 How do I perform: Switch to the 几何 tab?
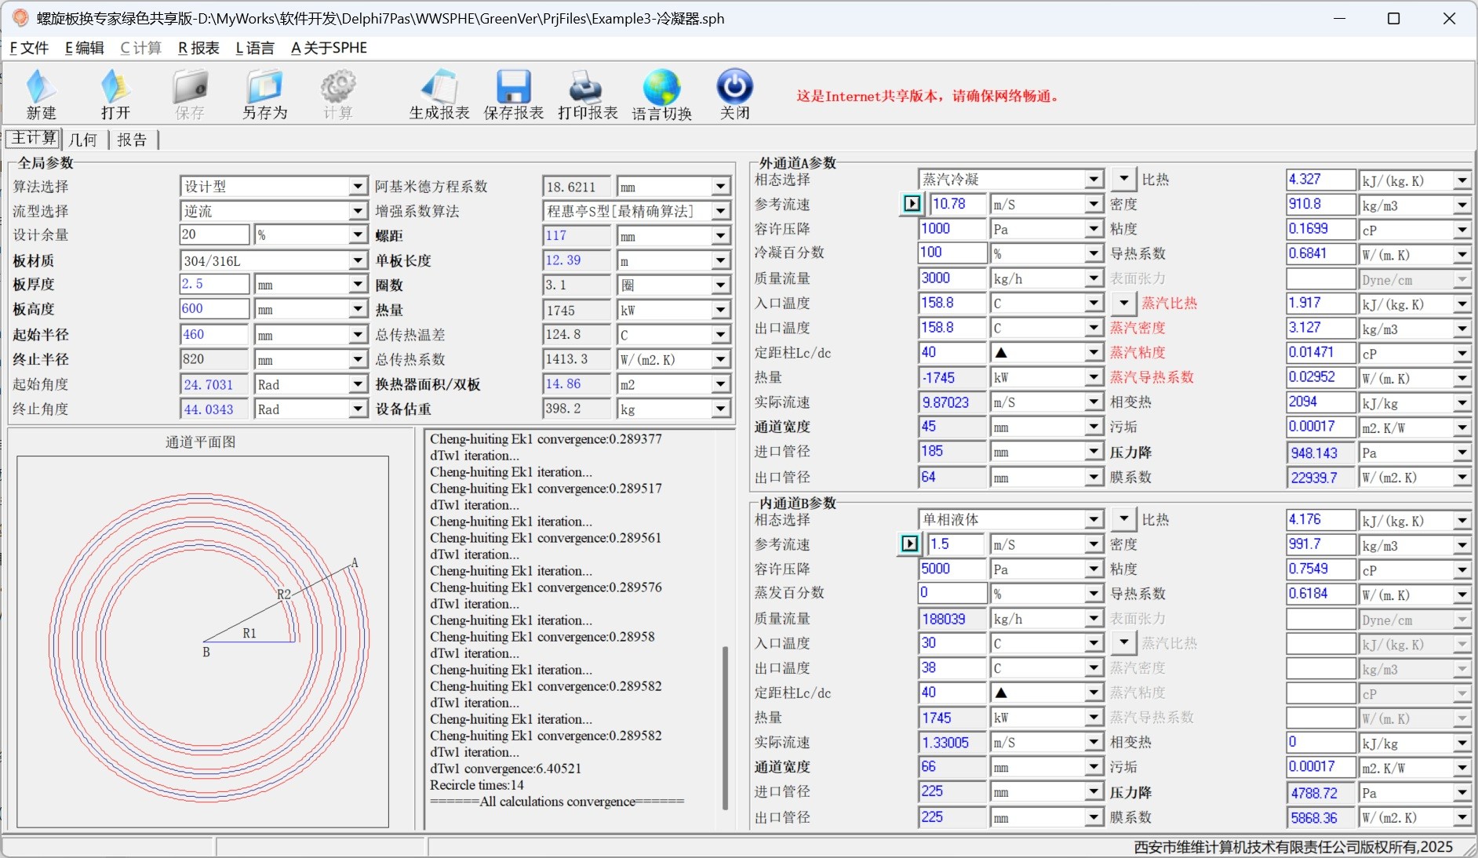83,140
